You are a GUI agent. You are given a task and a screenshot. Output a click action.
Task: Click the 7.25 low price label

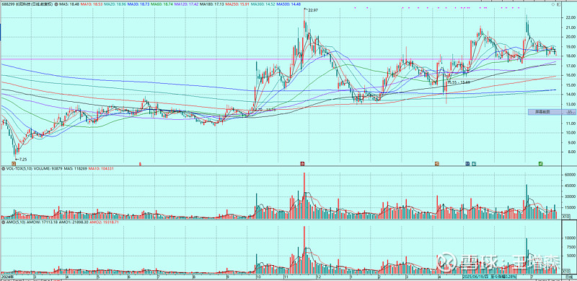point(23,160)
